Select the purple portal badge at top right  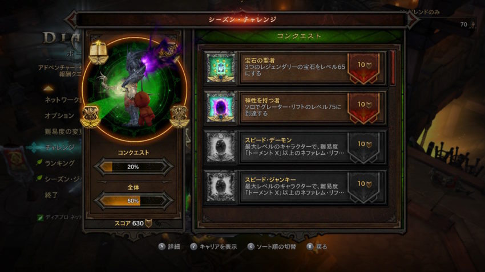(x=169, y=51)
